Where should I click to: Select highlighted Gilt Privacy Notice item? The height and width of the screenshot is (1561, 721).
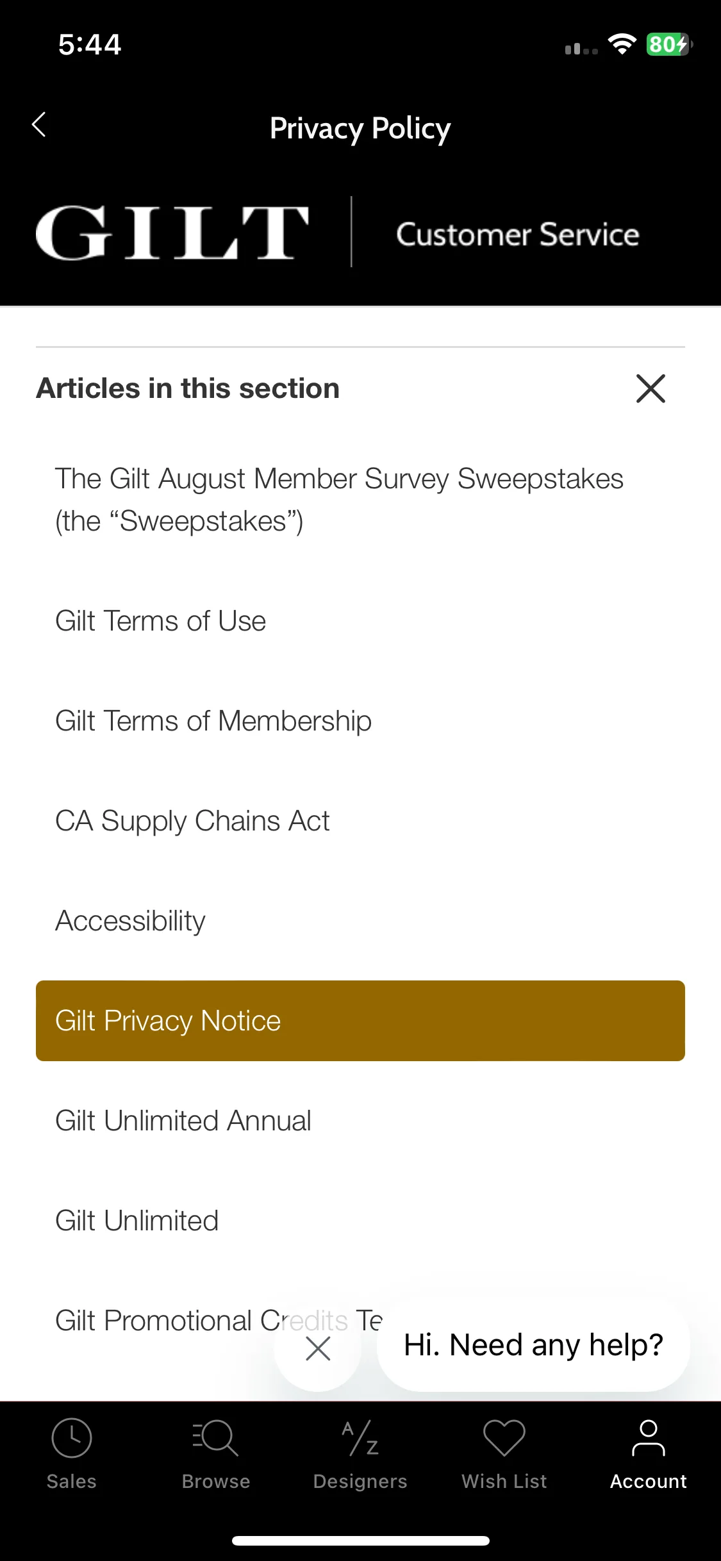(360, 1021)
